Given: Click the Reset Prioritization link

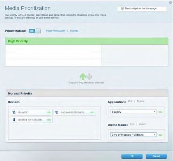Looking at the screenshot, I should [55, 31].
